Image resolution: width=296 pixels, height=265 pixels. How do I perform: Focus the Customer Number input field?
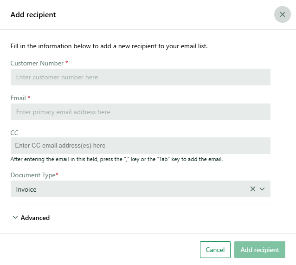click(x=141, y=77)
